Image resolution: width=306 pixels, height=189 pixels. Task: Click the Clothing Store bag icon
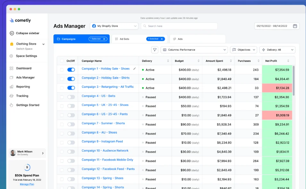[x=12, y=44]
